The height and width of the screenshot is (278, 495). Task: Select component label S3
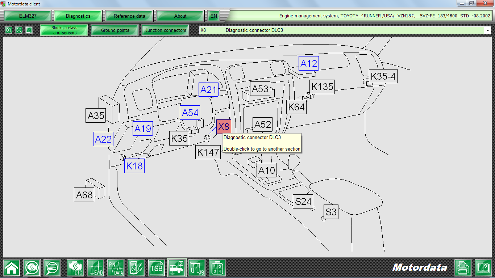(x=331, y=212)
